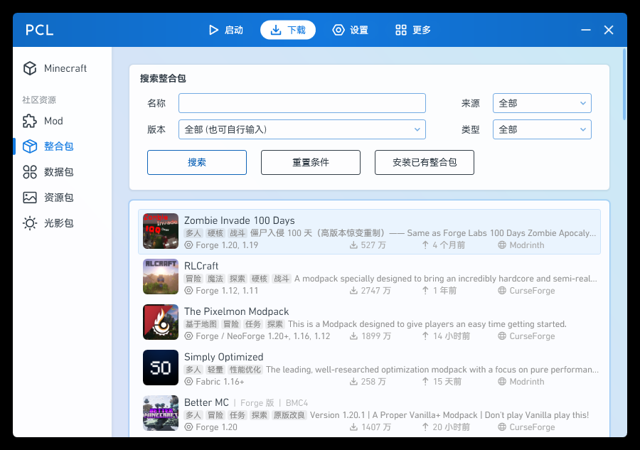640x450 pixels.
Task: Click the 1407 万 download count icon
Action: 353,427
